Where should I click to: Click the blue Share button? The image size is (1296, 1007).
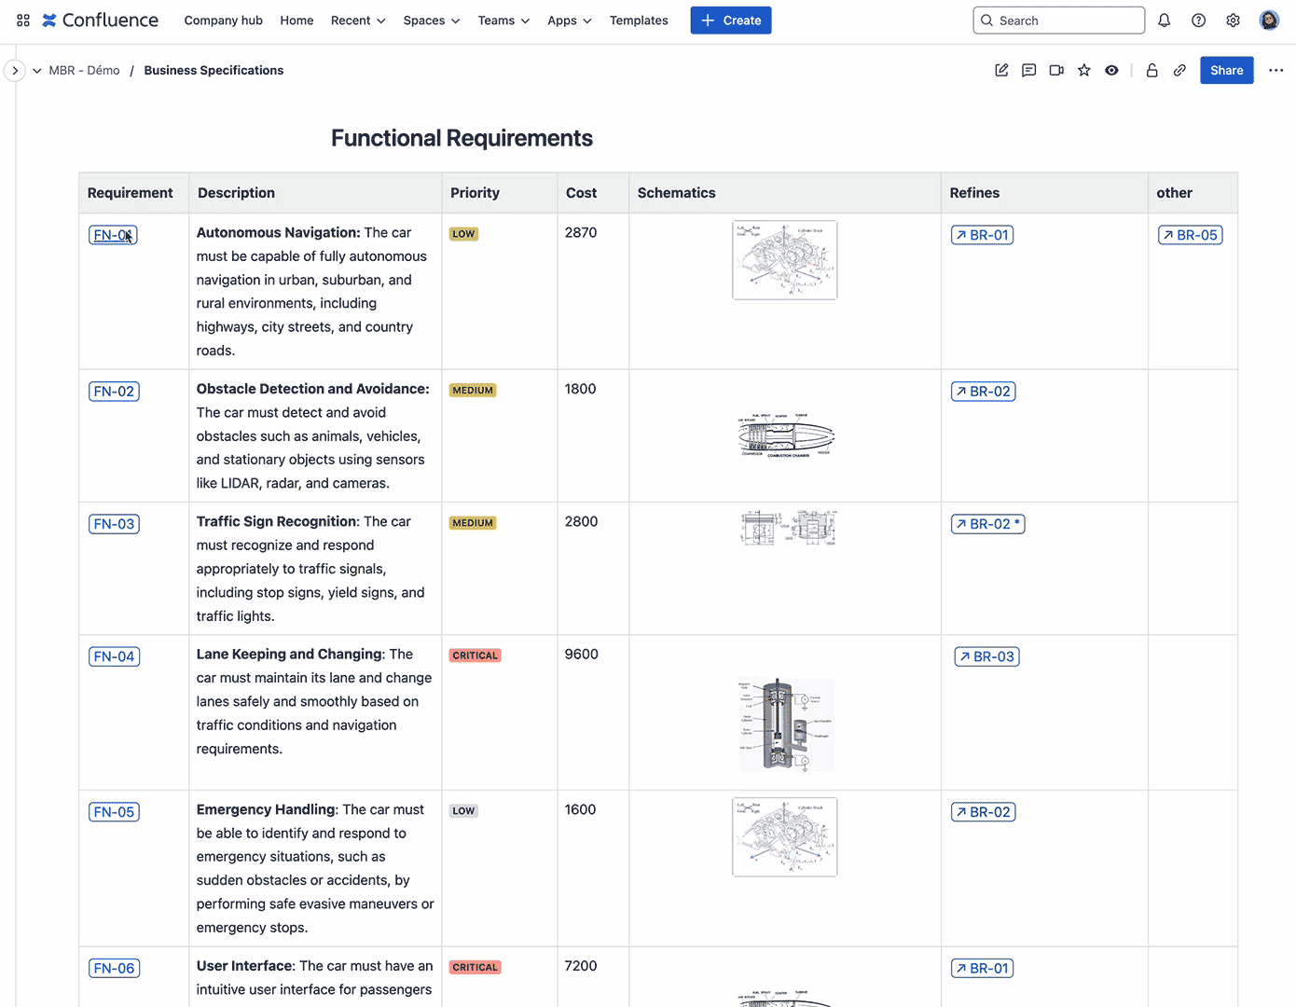click(x=1226, y=70)
